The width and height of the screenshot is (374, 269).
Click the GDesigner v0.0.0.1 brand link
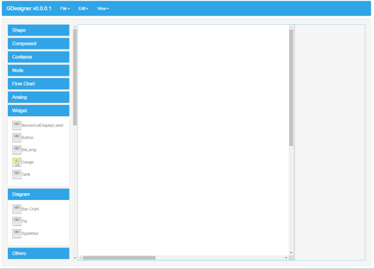click(x=29, y=8)
